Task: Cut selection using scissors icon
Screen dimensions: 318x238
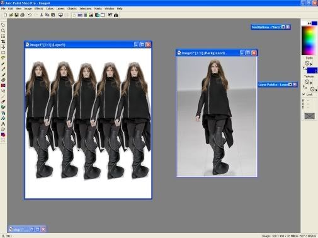Action: [42, 15]
